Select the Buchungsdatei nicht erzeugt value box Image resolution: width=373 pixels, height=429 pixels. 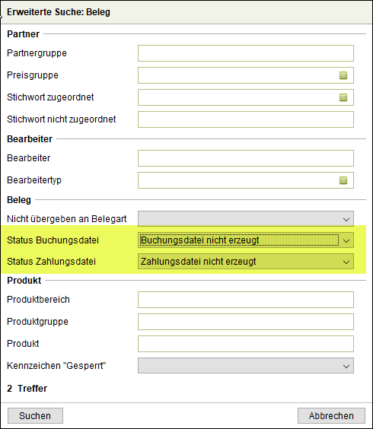click(x=238, y=240)
